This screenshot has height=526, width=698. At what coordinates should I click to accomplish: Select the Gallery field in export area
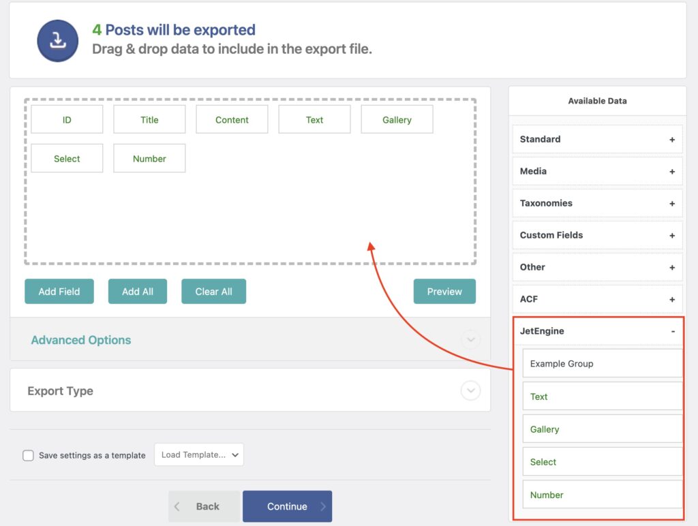coord(397,119)
